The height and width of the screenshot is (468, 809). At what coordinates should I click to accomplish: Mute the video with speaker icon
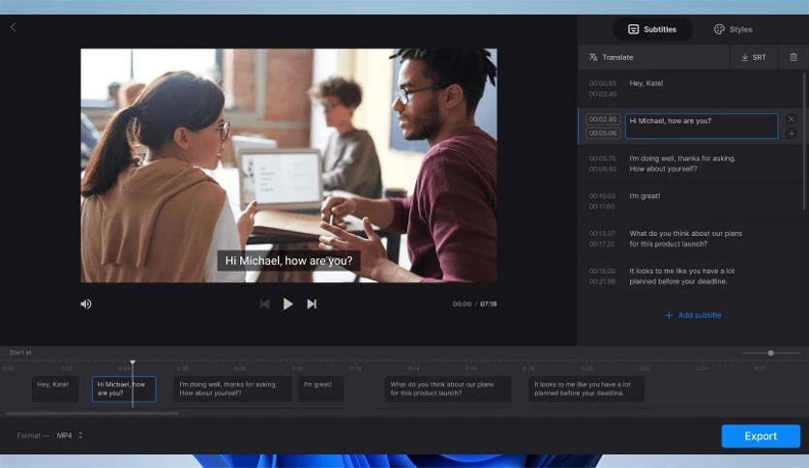[x=86, y=304]
